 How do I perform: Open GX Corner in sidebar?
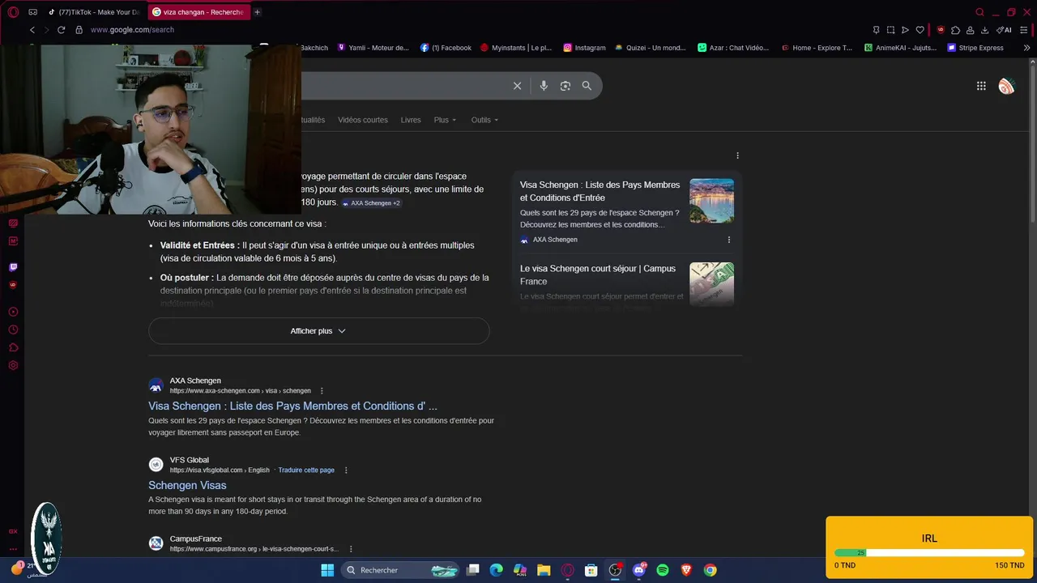(13, 531)
